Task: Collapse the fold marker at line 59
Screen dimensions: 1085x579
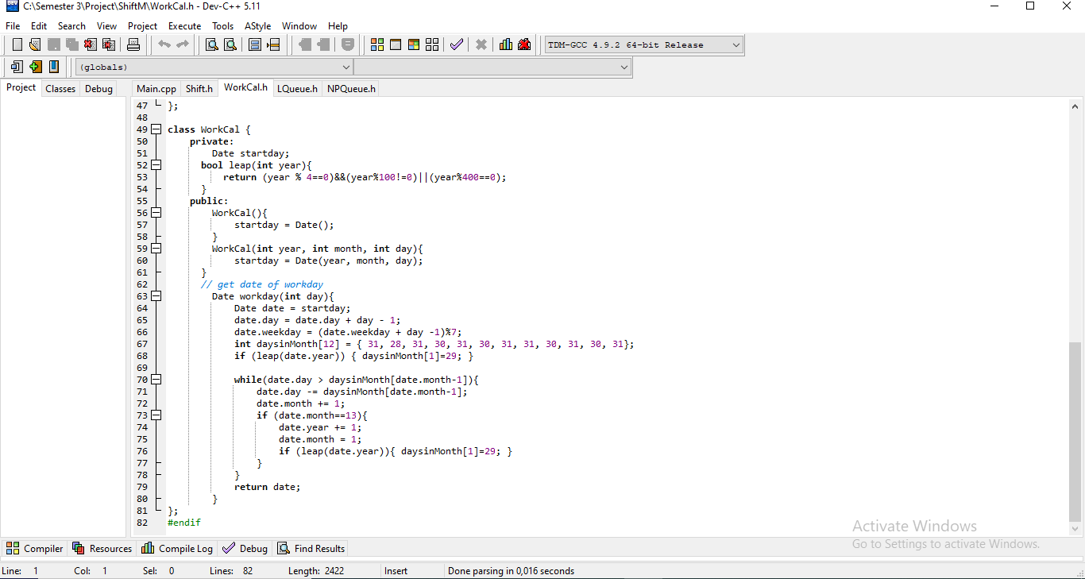Action: (x=156, y=249)
